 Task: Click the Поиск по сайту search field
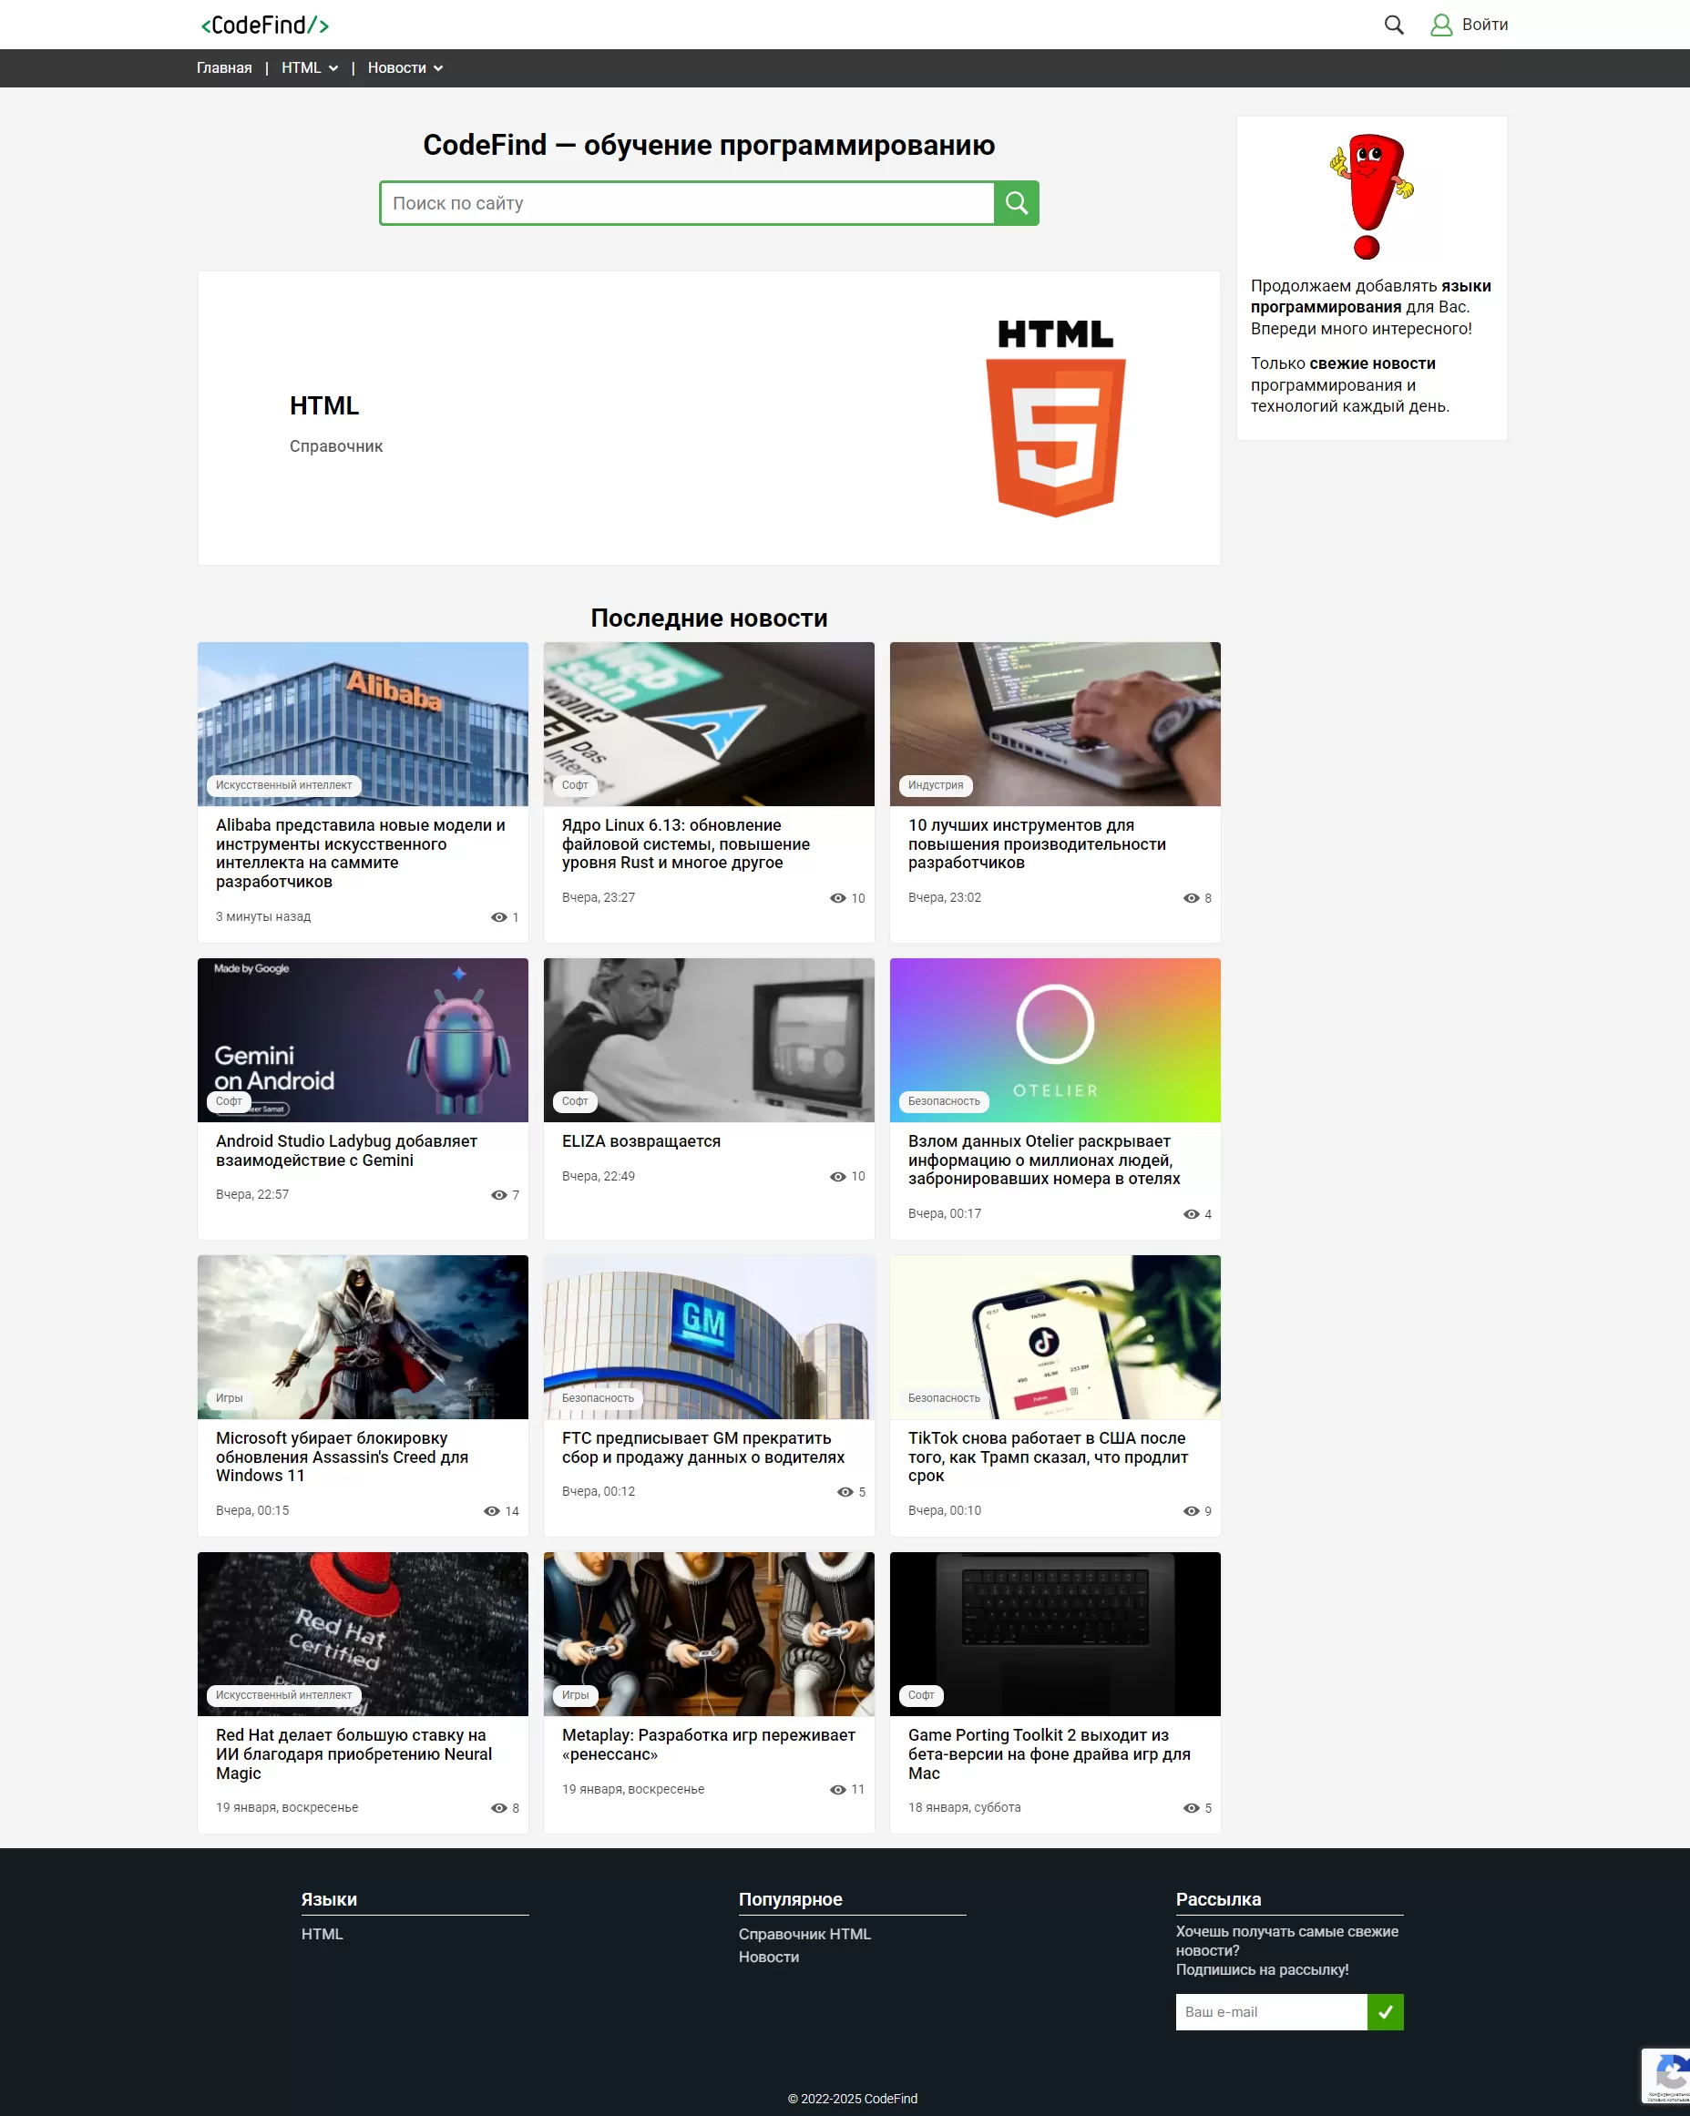pyautogui.click(x=687, y=203)
